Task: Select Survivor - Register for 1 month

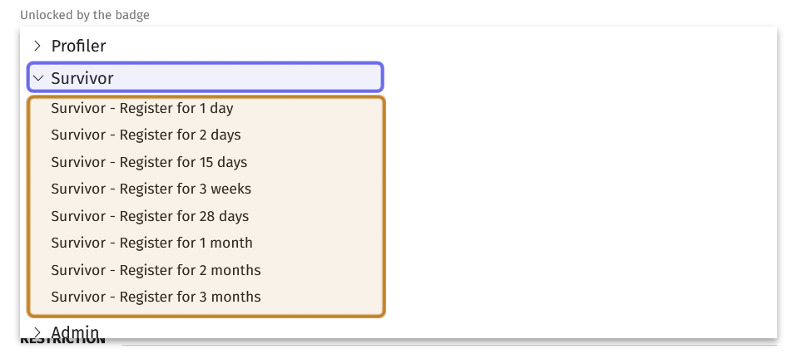Action: point(151,243)
